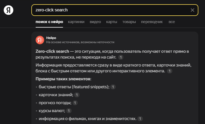Go to the 'переводчик' tab
Viewport: 205px width, 124px height.
coord(152,22)
